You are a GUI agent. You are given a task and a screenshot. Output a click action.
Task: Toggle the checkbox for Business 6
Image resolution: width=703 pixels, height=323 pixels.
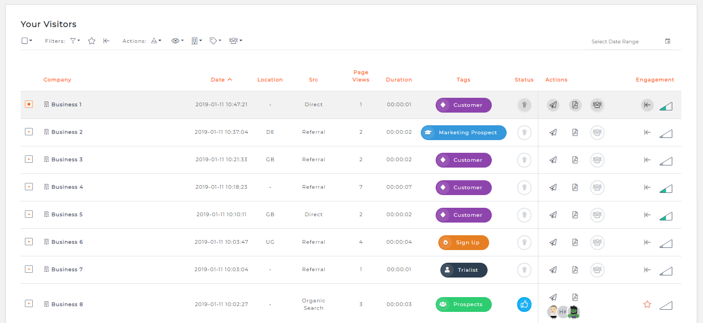(x=29, y=242)
